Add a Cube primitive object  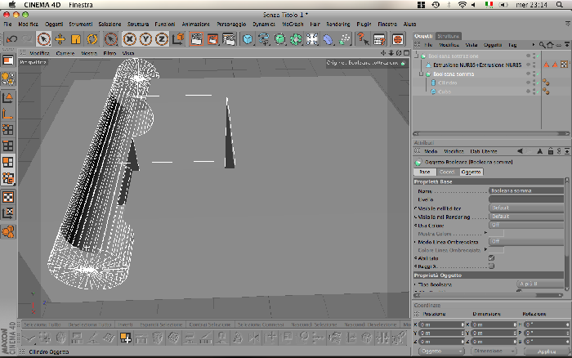248,39
